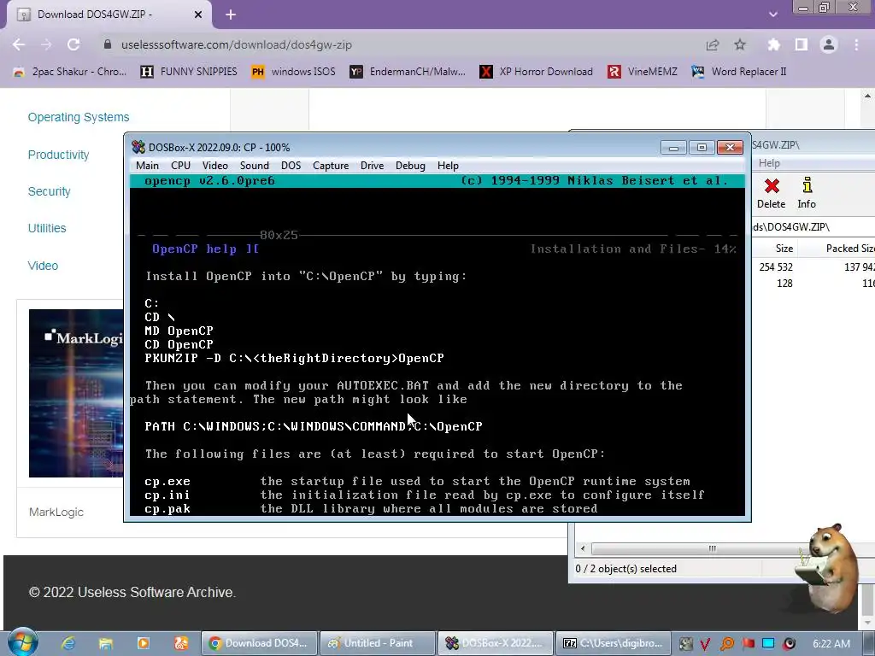Viewport: 875px width, 656px height.
Task: Reload the page in Chrome
Action: [x=73, y=44]
